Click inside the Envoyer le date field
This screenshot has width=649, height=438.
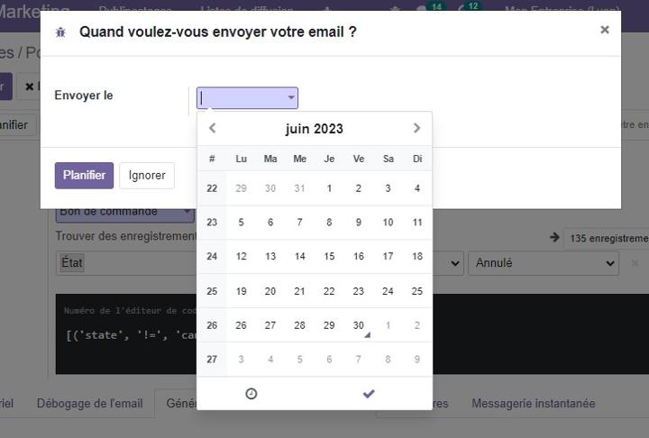click(x=242, y=98)
